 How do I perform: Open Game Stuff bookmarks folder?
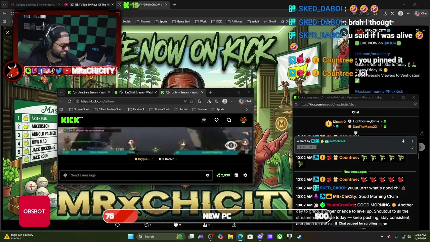(181, 22)
